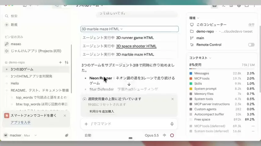Select the System tools 4.7k row
261x146 pixels.
[222, 99]
